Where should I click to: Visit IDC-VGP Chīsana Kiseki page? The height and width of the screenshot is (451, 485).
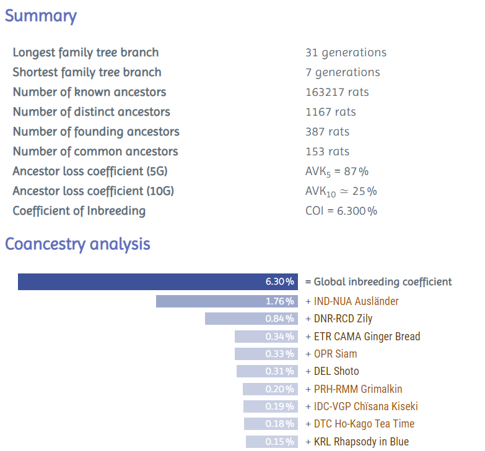click(x=365, y=406)
